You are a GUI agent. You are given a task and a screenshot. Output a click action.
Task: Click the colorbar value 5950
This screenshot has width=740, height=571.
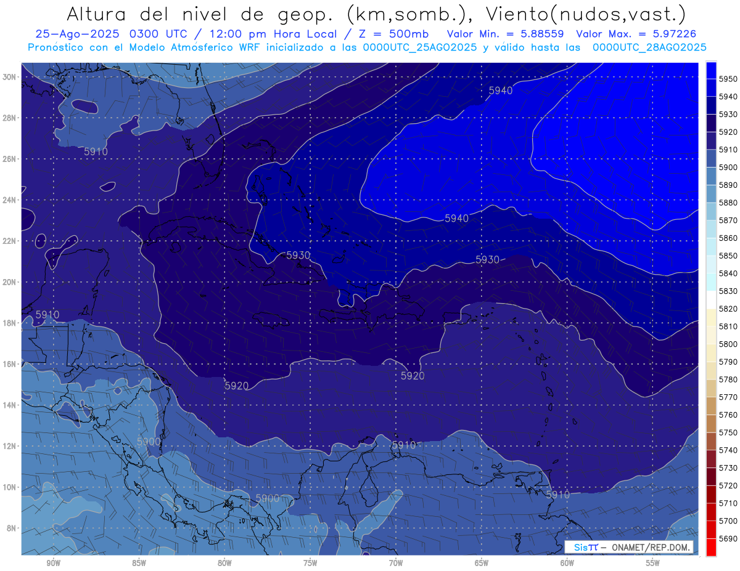click(x=728, y=79)
